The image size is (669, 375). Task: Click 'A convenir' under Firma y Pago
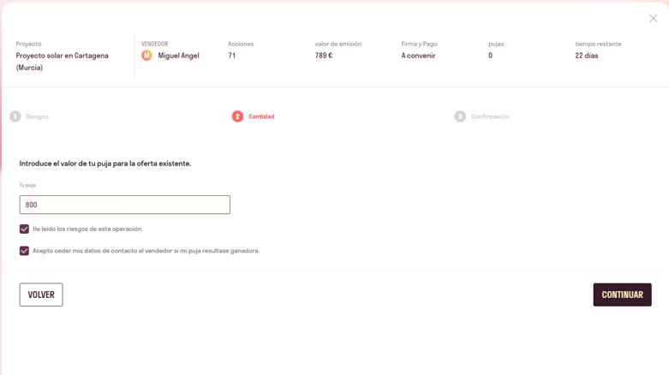[418, 56]
